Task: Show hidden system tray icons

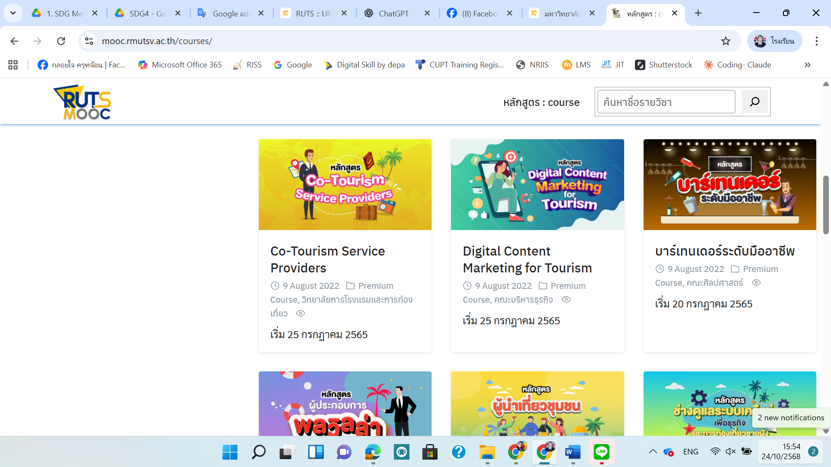Action: coord(653,452)
